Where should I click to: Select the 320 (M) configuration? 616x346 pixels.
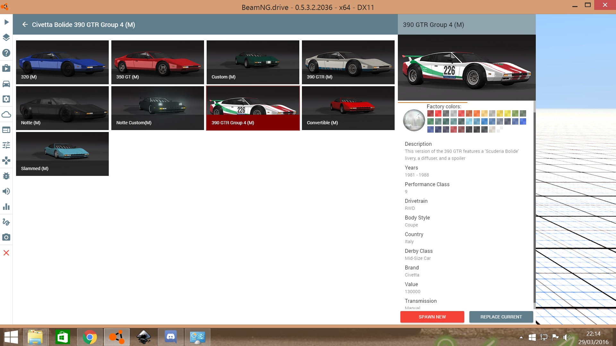pos(62,62)
